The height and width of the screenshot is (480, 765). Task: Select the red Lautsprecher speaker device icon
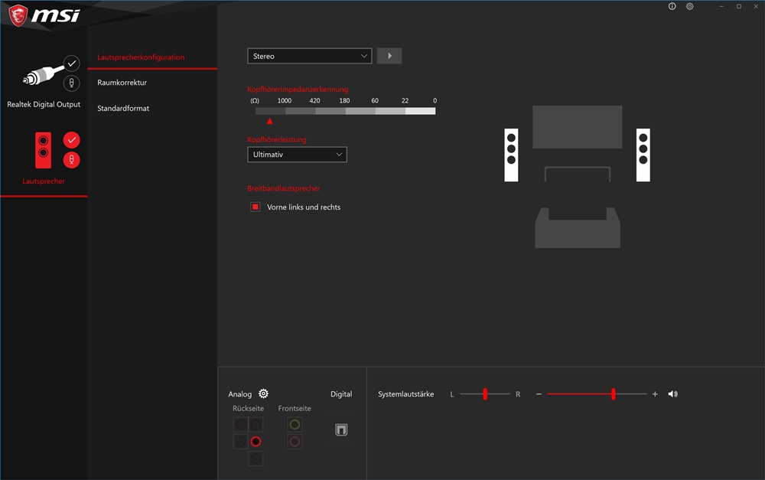[43, 149]
